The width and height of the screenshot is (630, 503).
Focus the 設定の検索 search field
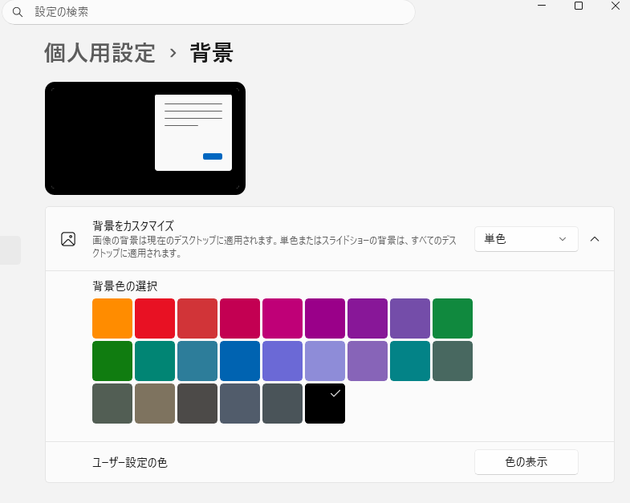click(x=209, y=12)
